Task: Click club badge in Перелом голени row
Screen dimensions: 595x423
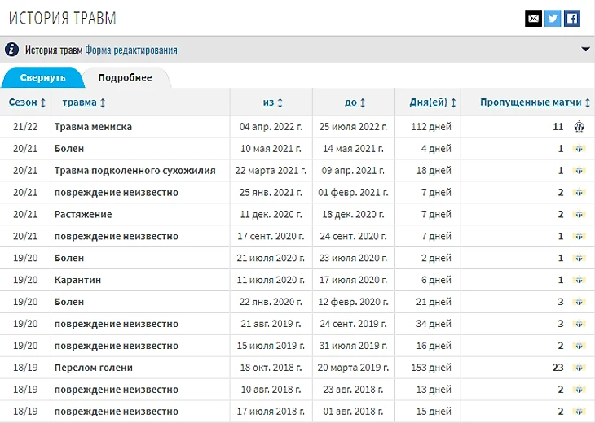Action: pyautogui.click(x=580, y=368)
